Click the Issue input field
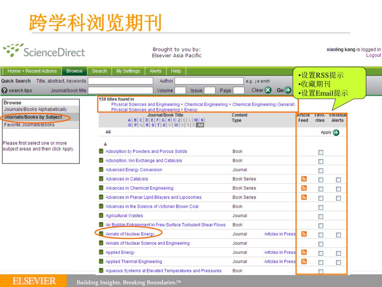382x287 pixels. coord(210,90)
